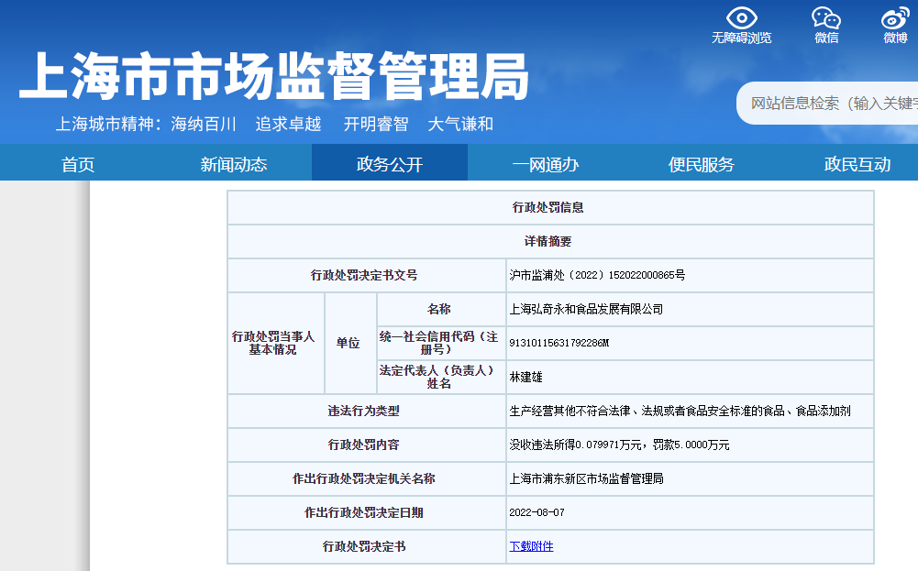The height and width of the screenshot is (571, 918).
Task: Click the 行政处罚内容 label cell
Action: tap(367, 445)
